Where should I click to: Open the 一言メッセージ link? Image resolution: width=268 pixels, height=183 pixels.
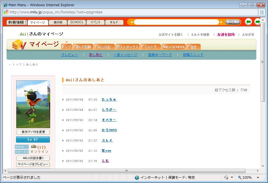pyautogui.click(x=125, y=55)
